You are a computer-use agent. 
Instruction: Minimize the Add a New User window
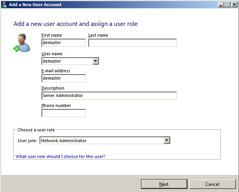220,5
